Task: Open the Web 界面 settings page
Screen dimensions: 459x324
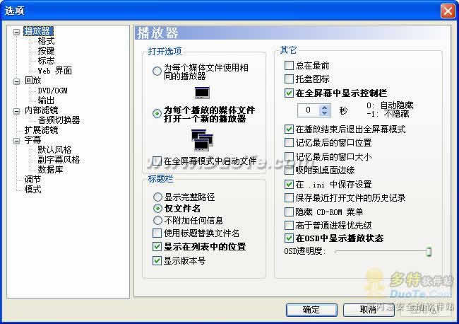Action: click(55, 71)
